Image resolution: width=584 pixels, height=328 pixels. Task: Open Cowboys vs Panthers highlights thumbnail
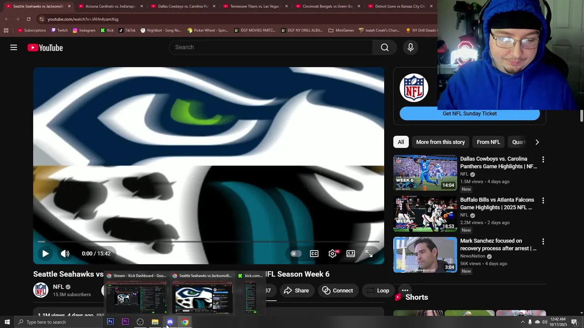tap(425, 173)
